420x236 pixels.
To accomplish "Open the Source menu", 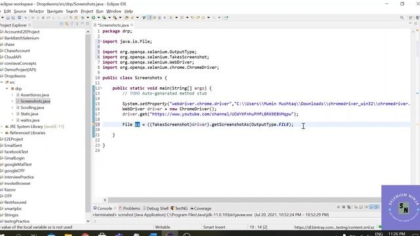I will 20,11.
